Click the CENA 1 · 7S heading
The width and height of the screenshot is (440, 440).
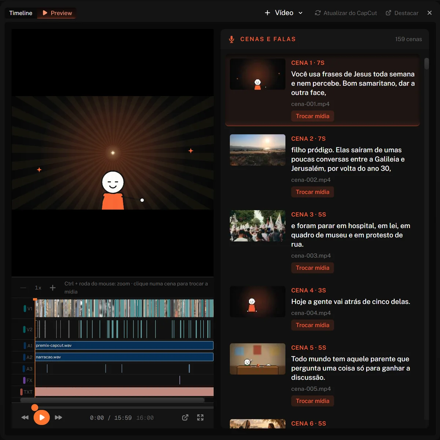[308, 63]
